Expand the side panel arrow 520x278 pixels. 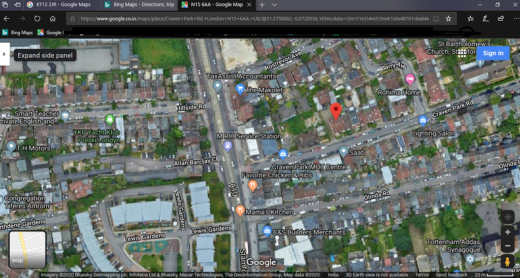pyautogui.click(x=4, y=54)
